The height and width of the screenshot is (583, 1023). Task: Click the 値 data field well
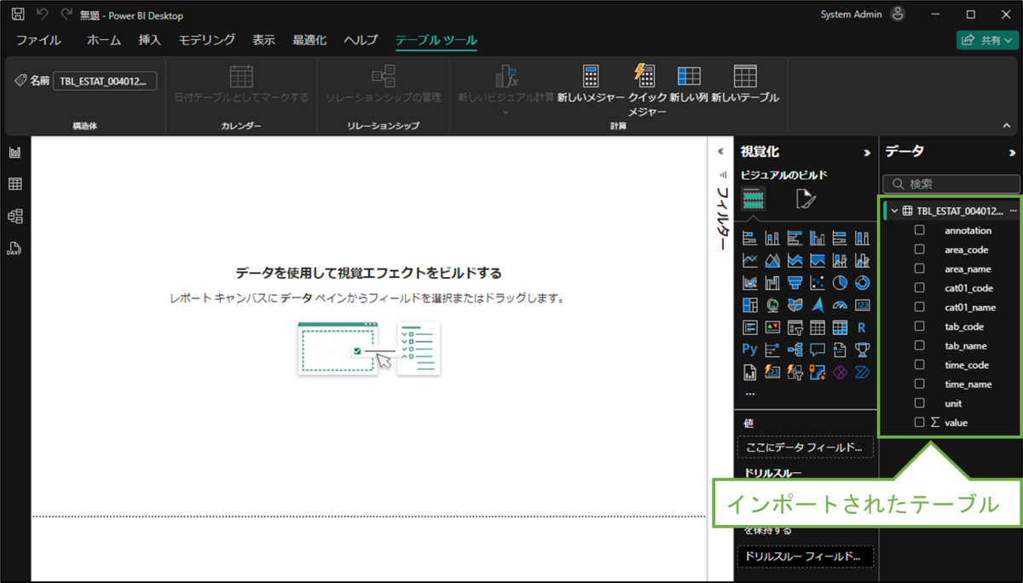tap(806, 447)
